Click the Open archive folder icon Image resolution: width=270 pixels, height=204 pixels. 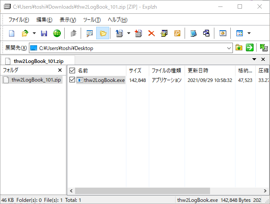[x=25, y=33]
